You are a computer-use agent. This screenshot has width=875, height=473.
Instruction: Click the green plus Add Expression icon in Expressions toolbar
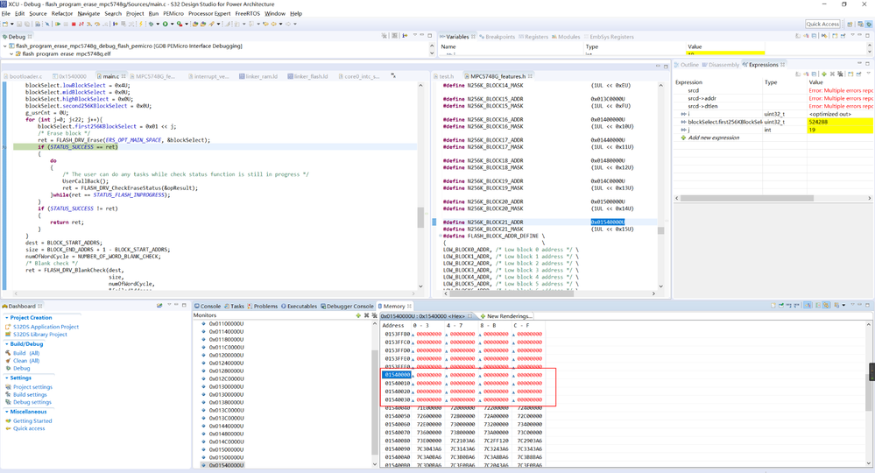pos(824,74)
